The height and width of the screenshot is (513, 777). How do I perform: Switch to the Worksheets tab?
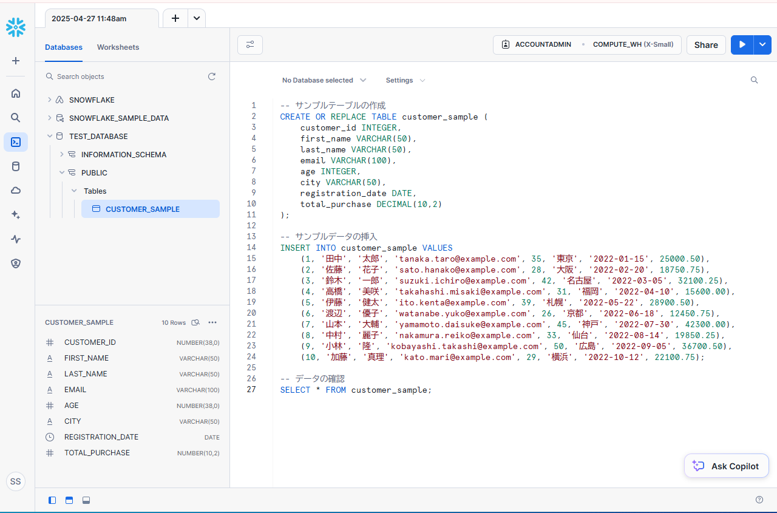click(118, 47)
